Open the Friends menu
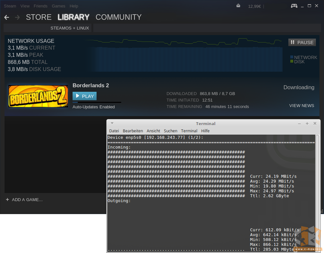The width and height of the screenshot is (324, 253). tap(40, 6)
